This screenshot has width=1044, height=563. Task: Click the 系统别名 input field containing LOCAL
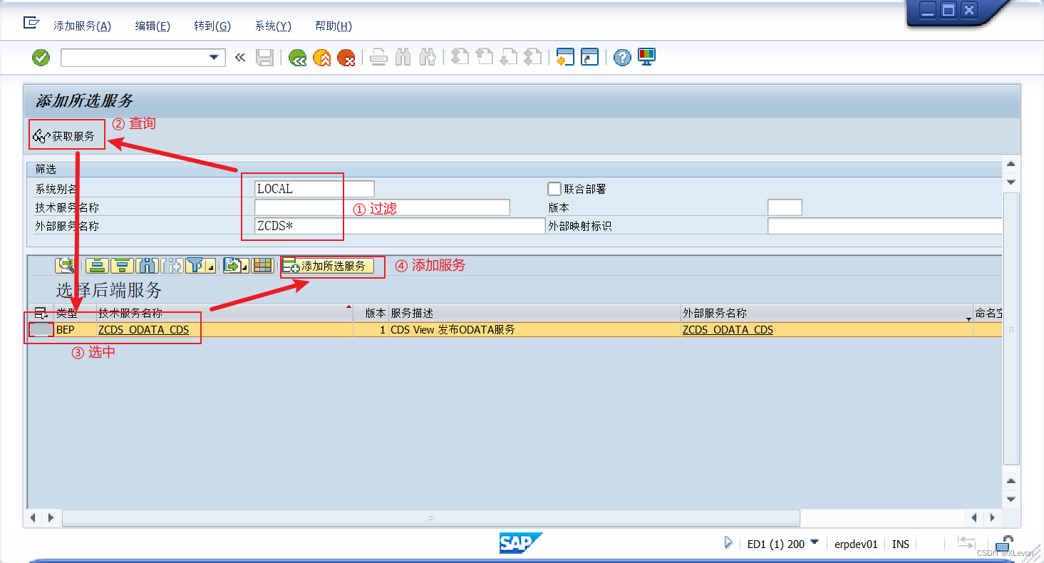[x=314, y=189]
